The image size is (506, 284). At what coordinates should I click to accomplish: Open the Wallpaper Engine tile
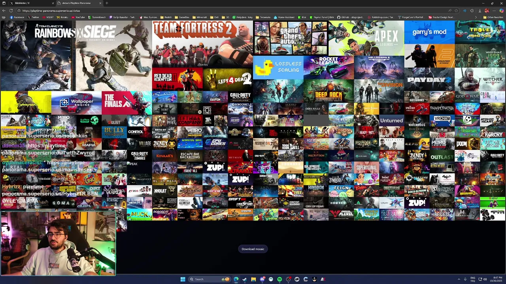click(x=76, y=103)
